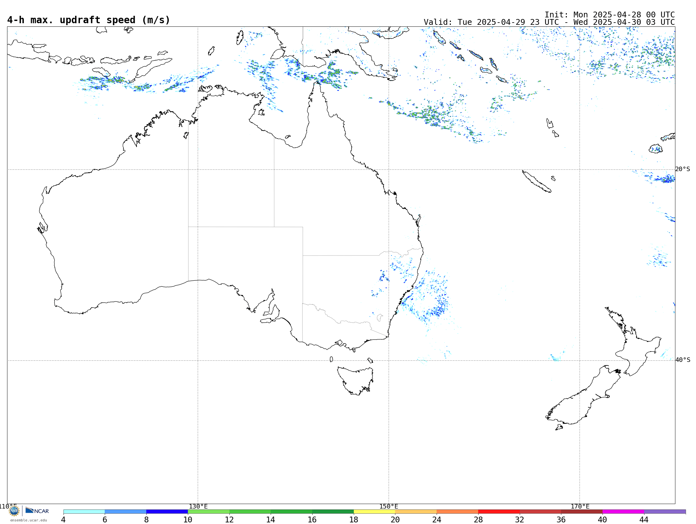The height and width of the screenshot is (524, 696).
Task: Click the colorbar tick label 28
Action: pyautogui.click(x=478, y=519)
